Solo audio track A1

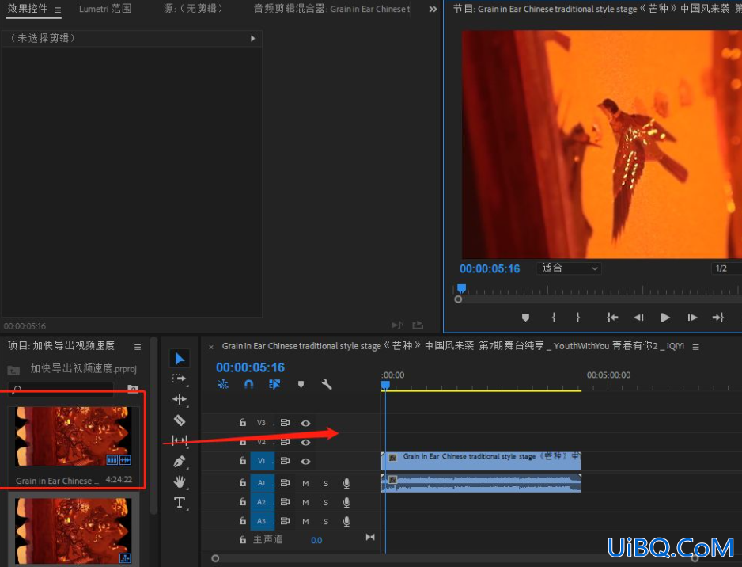326,483
